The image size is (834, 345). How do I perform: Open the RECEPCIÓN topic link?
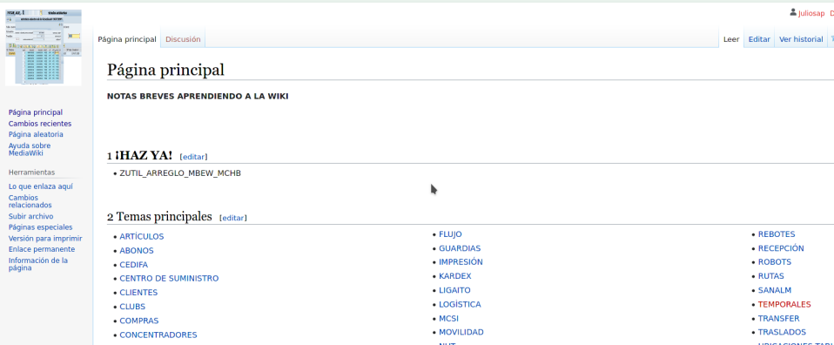pos(781,248)
